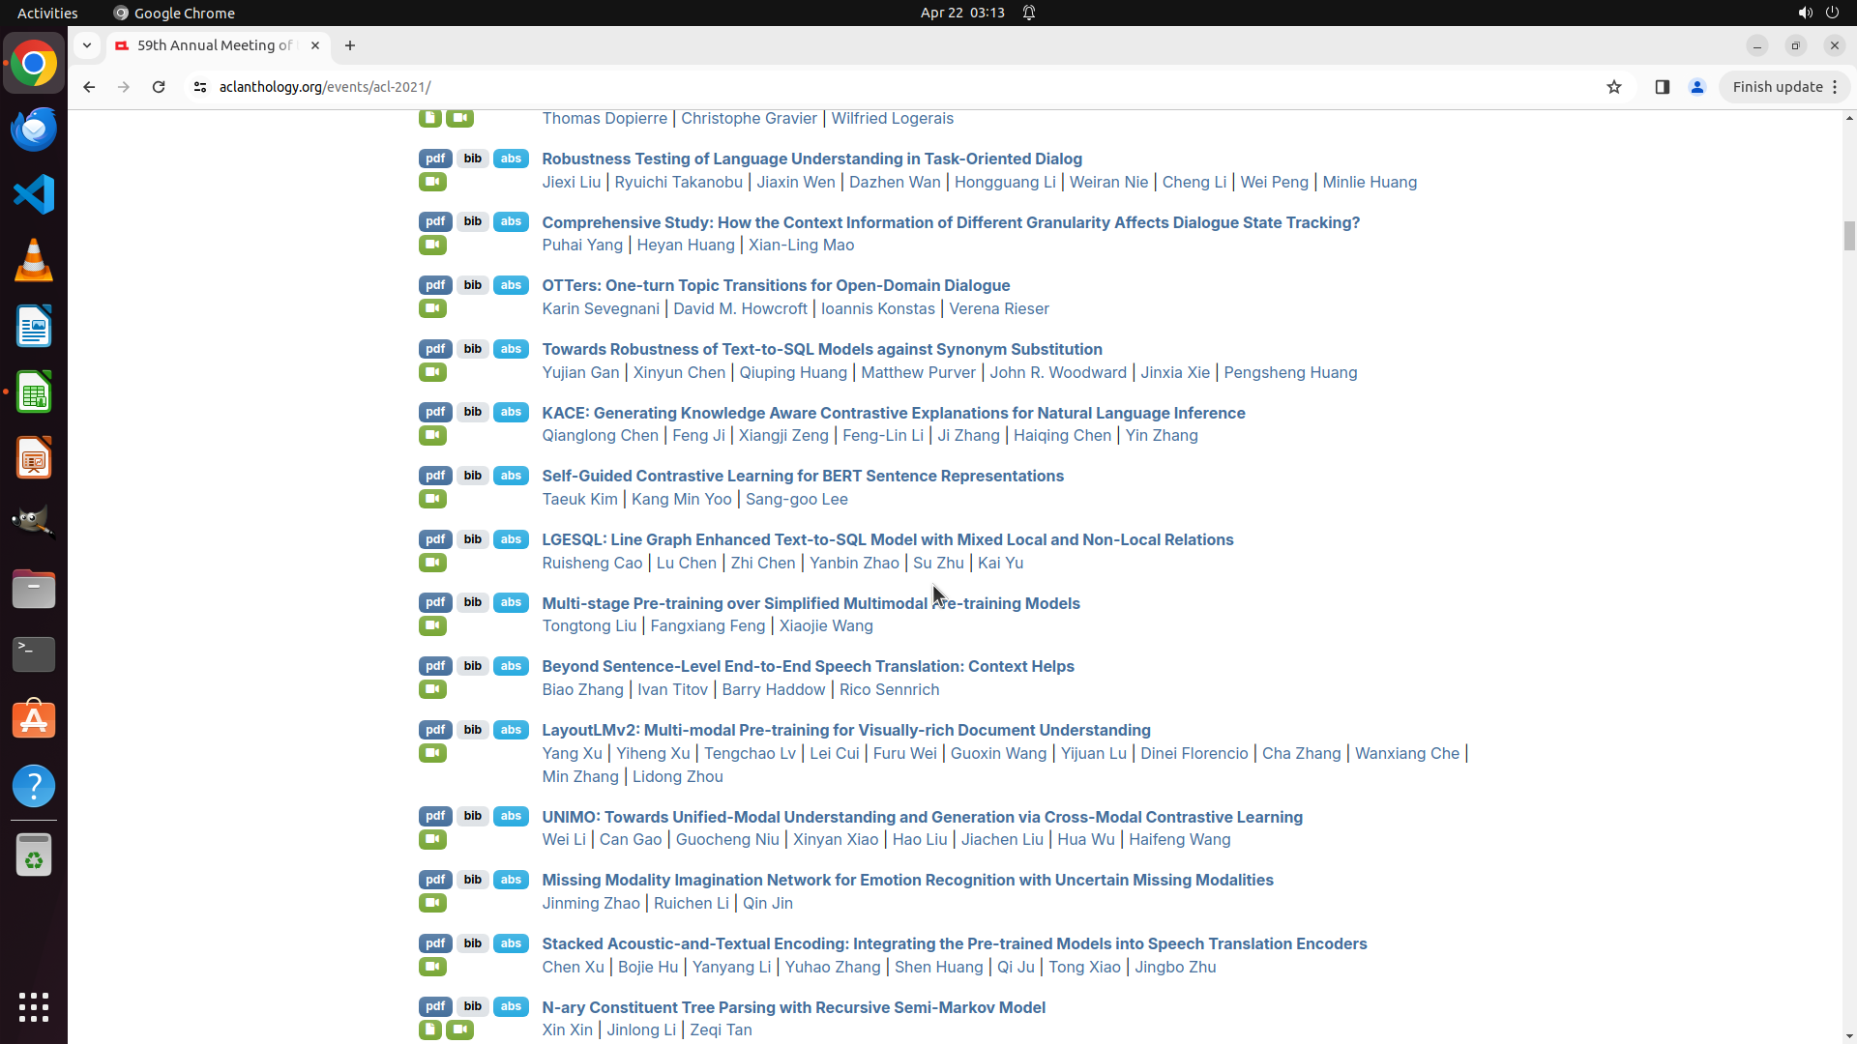Viewport: 1857px width, 1044px height.
Task: Click the page vertical scrollbar thumb
Action: click(x=1849, y=235)
